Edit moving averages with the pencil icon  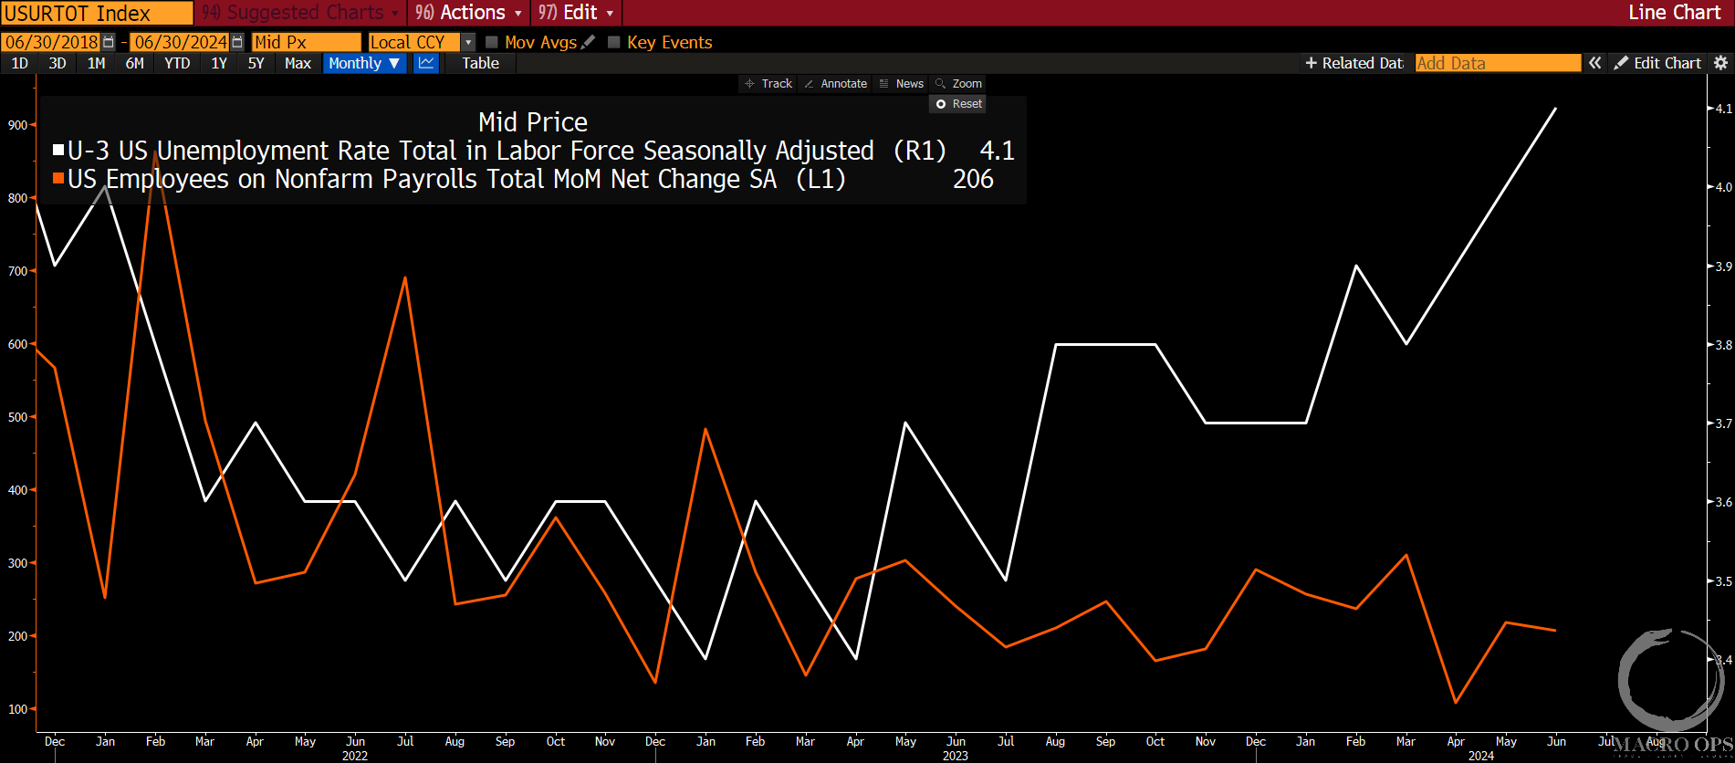(x=588, y=42)
